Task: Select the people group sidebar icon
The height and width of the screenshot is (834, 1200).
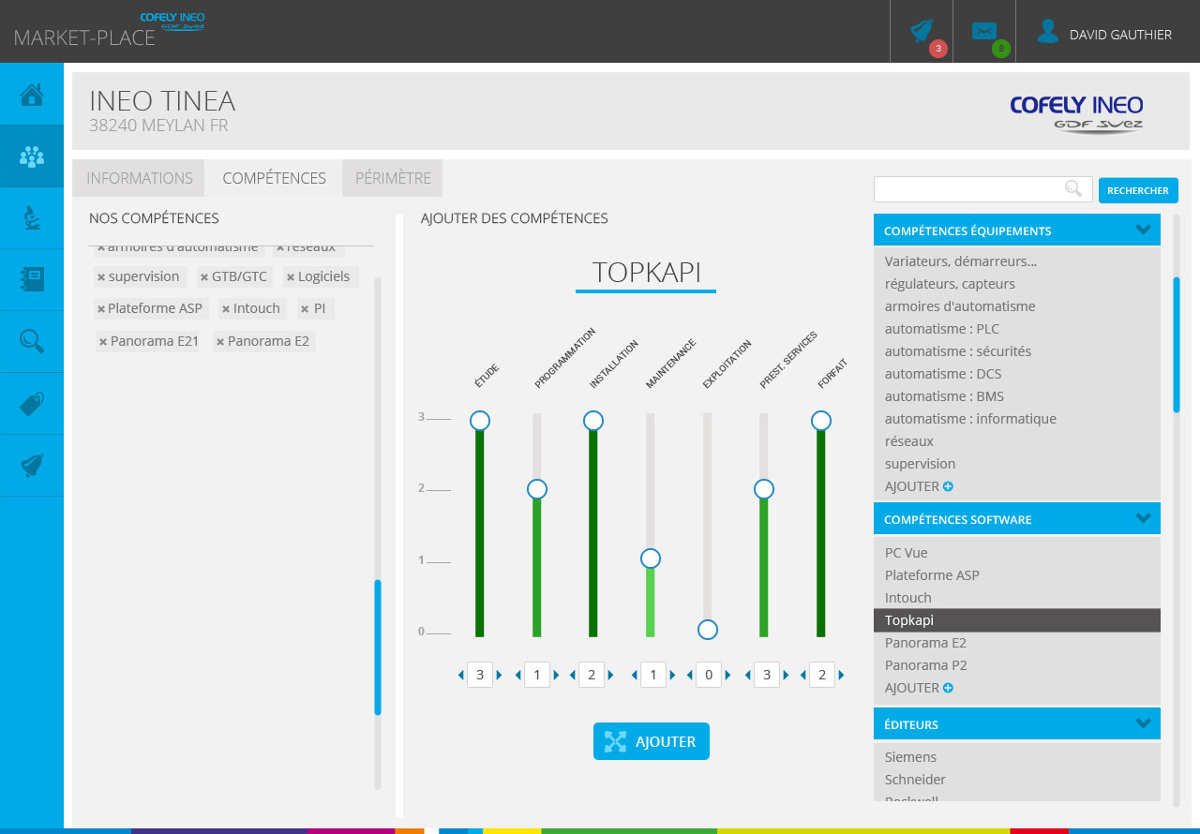Action: [x=32, y=156]
